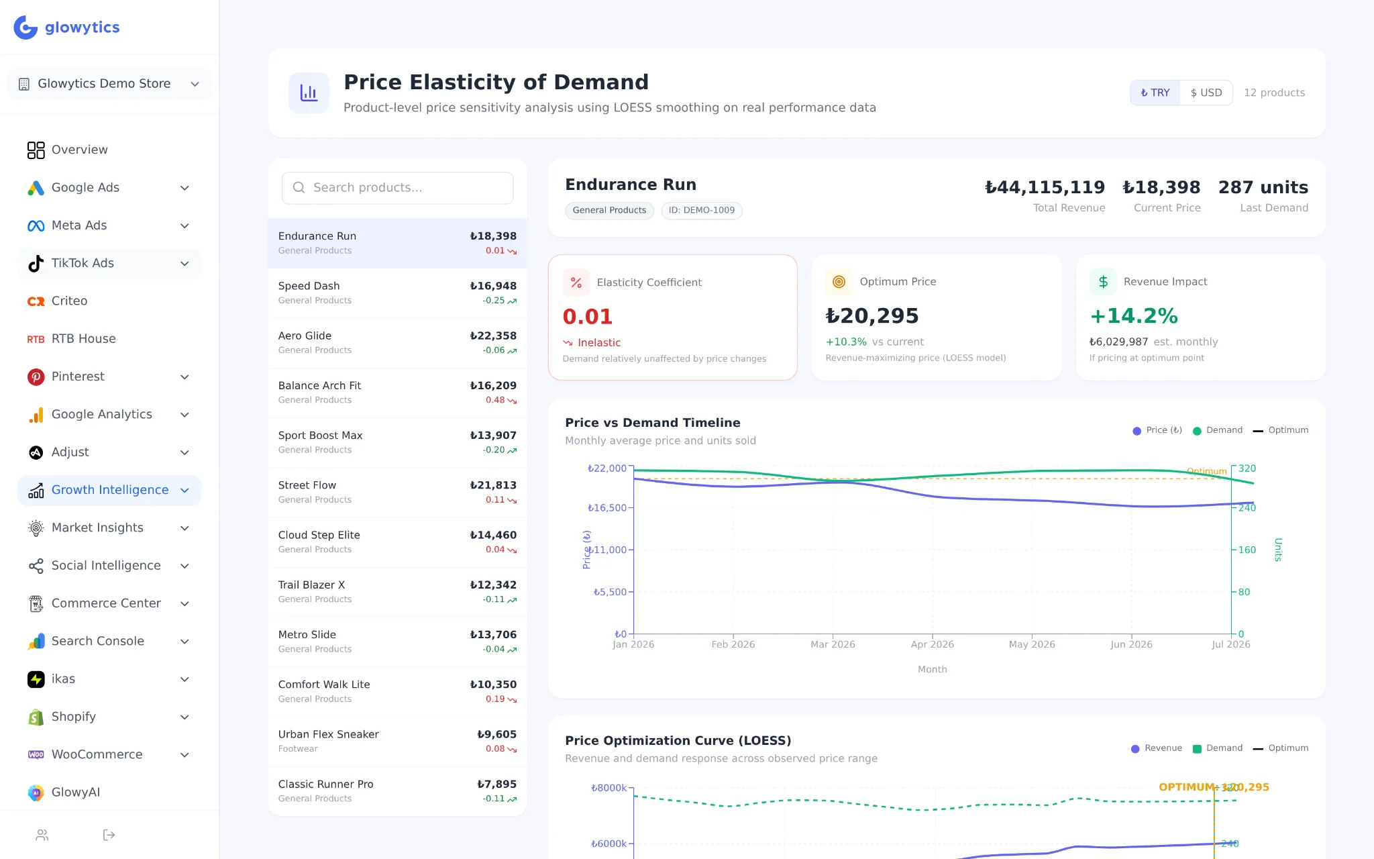Click the logout arrow icon

(109, 835)
